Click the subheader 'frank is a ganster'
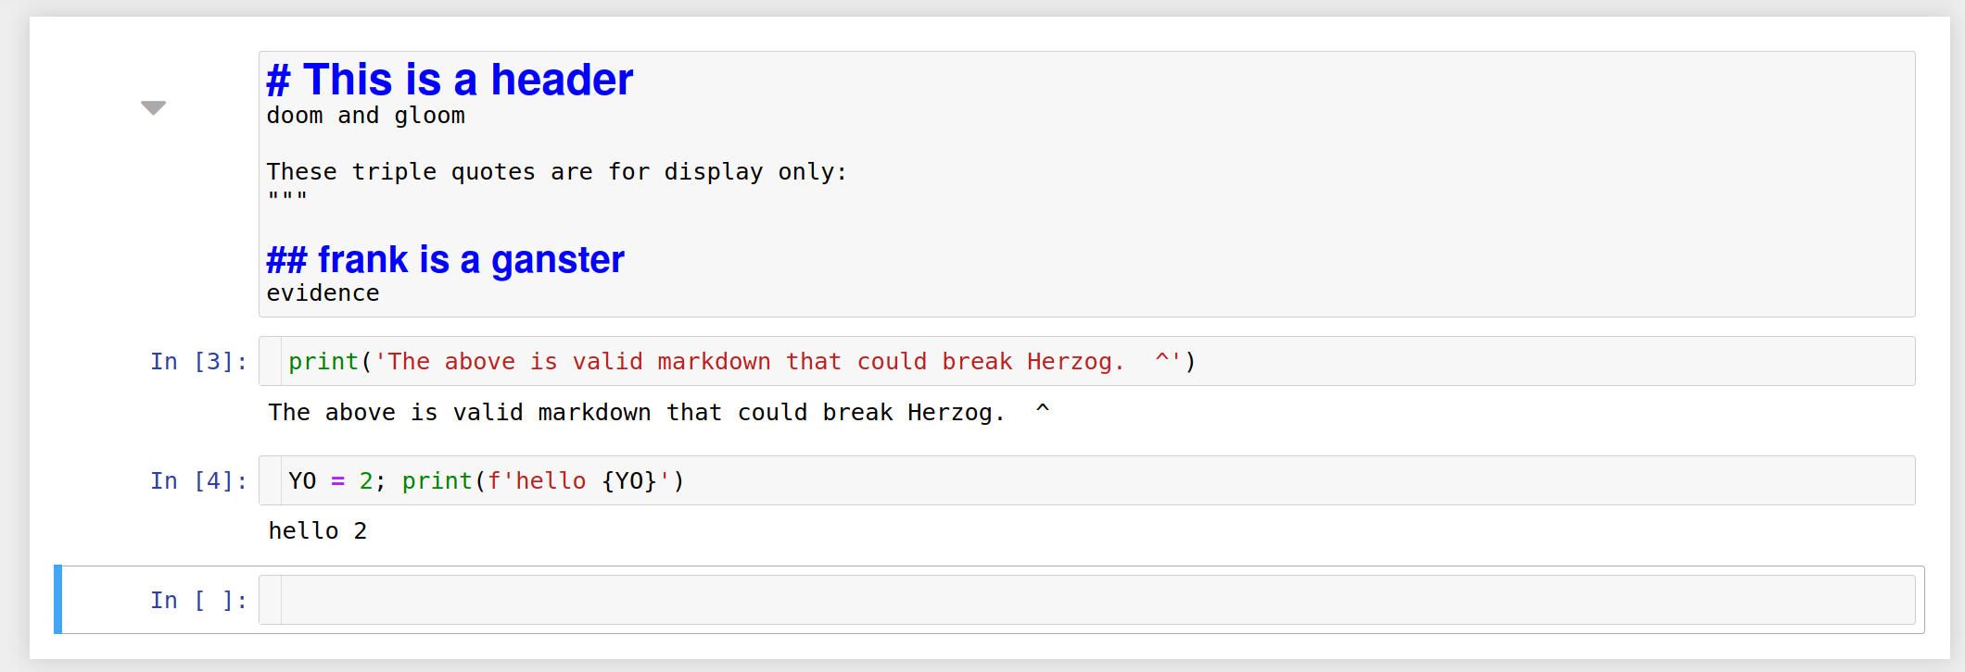Viewport: 1965px width, 672px height. [445, 259]
